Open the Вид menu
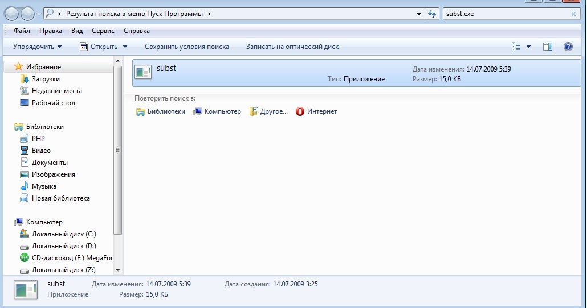 coord(77,31)
